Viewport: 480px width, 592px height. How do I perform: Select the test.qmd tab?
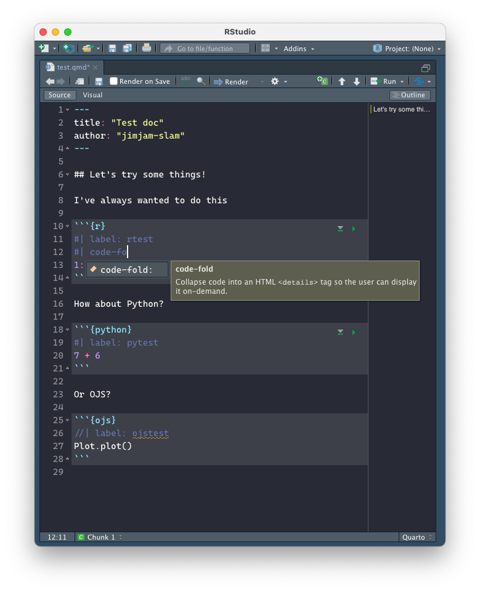73,68
